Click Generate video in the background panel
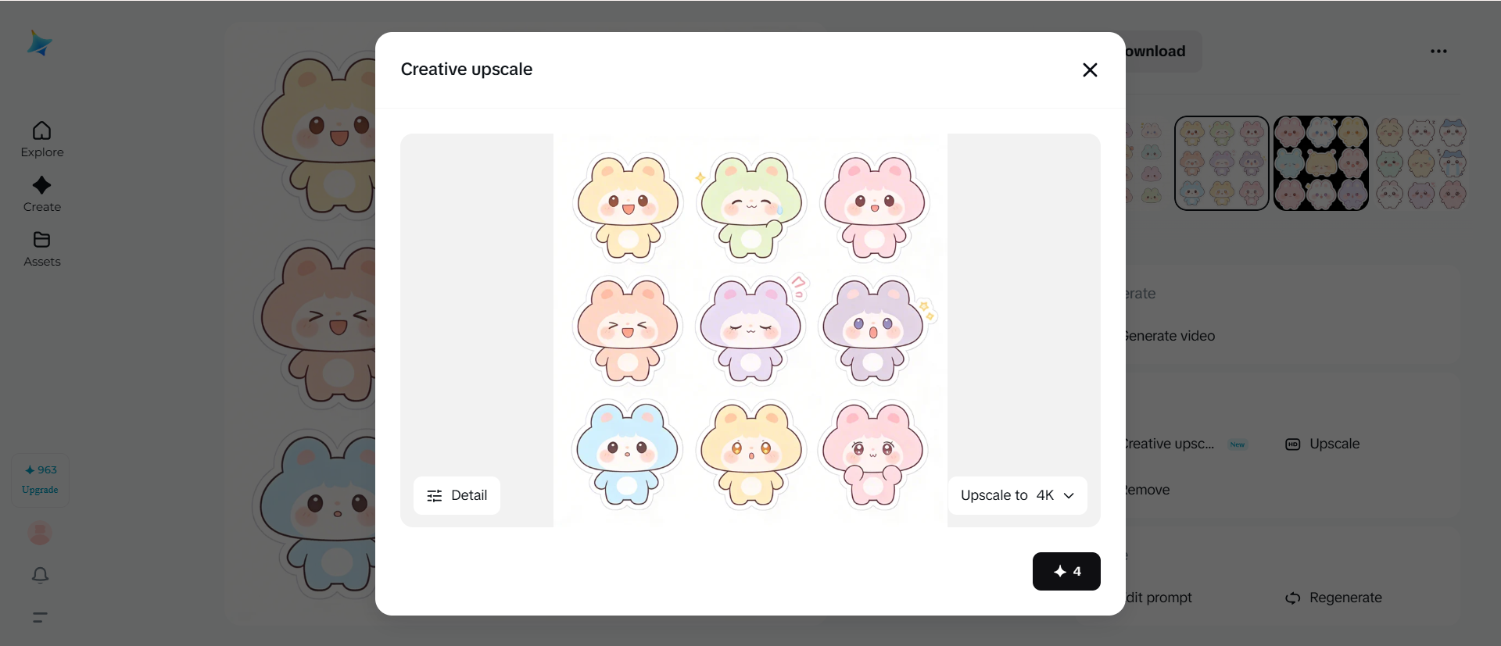This screenshot has width=1501, height=646. coord(1170,336)
